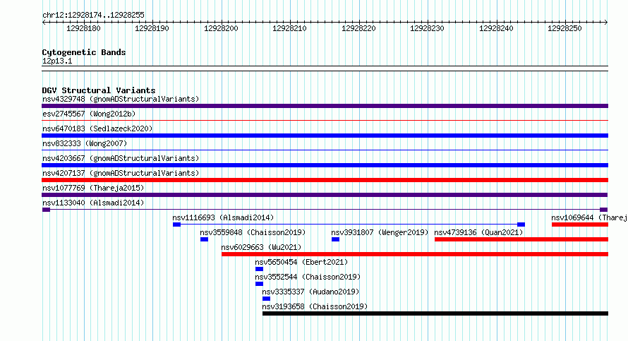Select the 12928240 ruler position label

pyautogui.click(x=496, y=28)
